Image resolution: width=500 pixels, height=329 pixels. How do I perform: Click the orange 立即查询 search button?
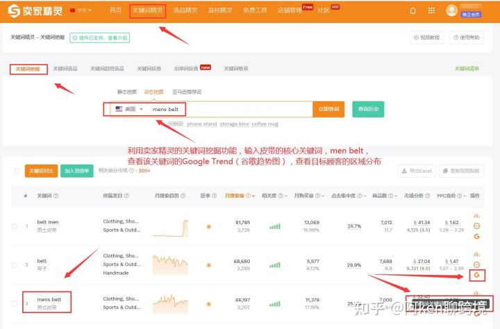pyautogui.click(x=328, y=109)
